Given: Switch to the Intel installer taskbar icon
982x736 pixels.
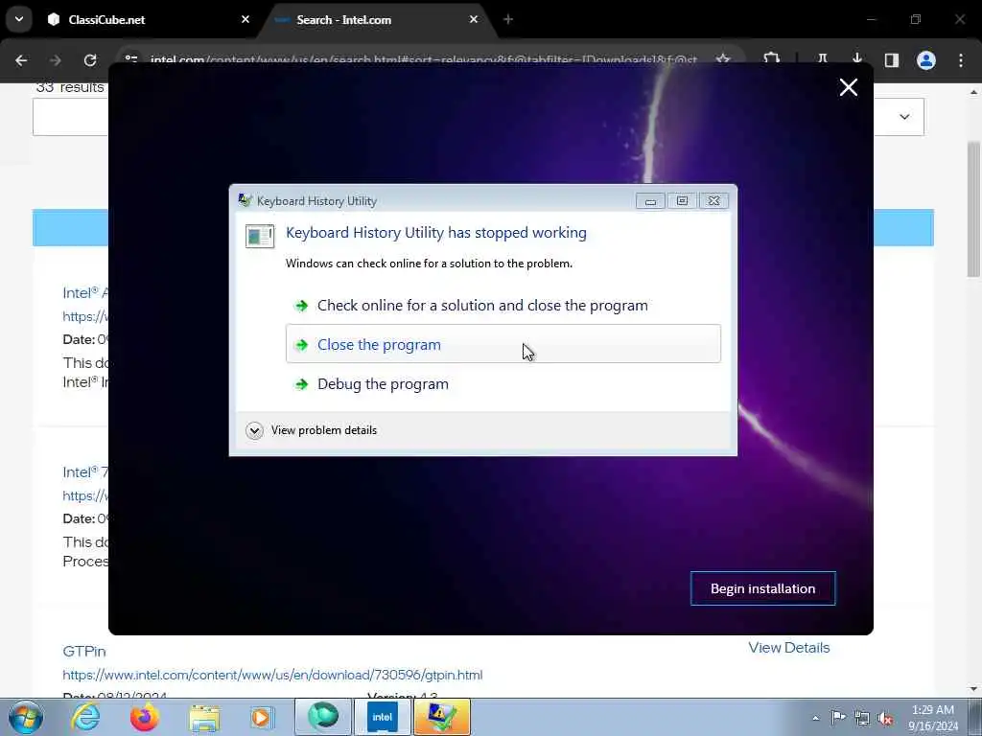Looking at the screenshot, I should click(382, 717).
